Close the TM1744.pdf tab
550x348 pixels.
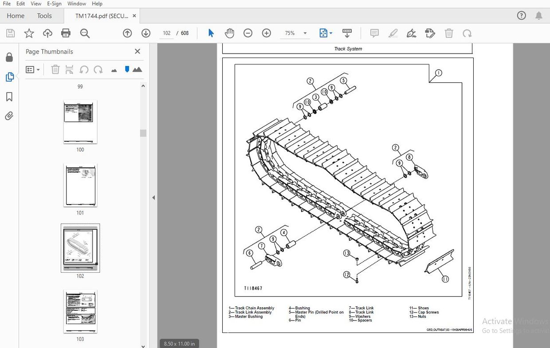coord(134,15)
